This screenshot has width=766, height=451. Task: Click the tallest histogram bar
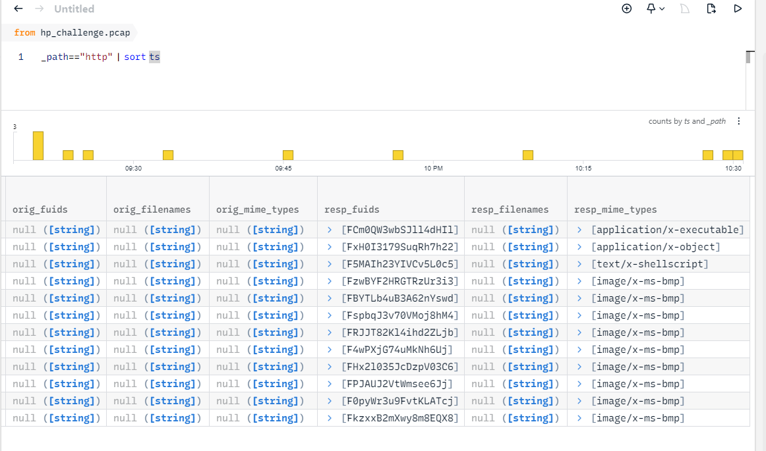pos(38,146)
